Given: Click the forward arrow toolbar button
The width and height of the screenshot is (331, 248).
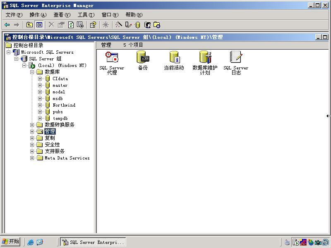Looking at the screenshot, I should point(16,25).
